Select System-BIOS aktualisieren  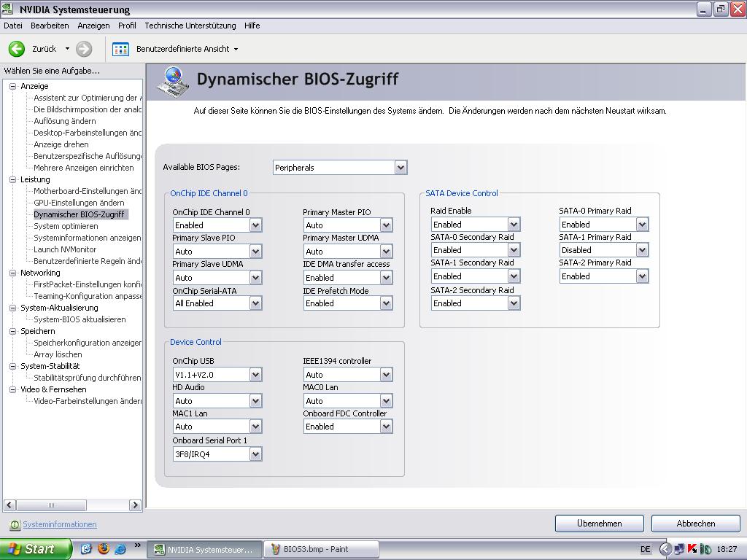(x=80, y=319)
